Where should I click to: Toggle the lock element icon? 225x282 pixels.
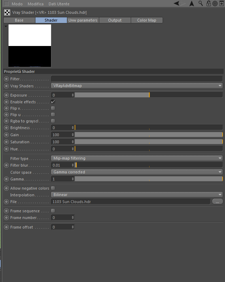(209, 4)
